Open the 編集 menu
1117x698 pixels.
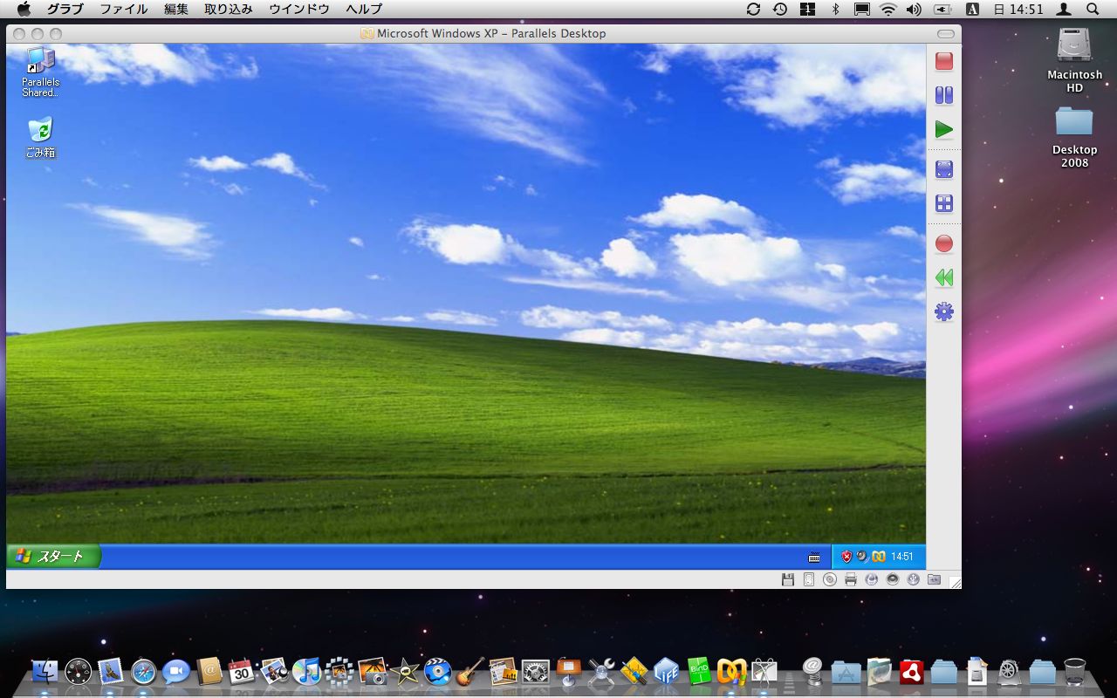point(176,10)
